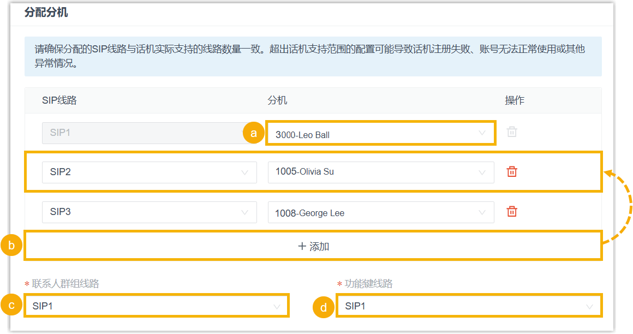Click the plus icon on the 添加 row

pyautogui.click(x=302, y=246)
